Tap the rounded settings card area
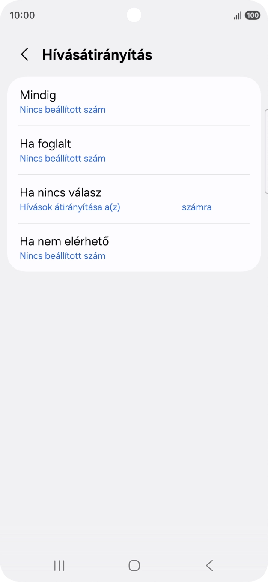Screen dimensions: 268x582 click(134, 171)
